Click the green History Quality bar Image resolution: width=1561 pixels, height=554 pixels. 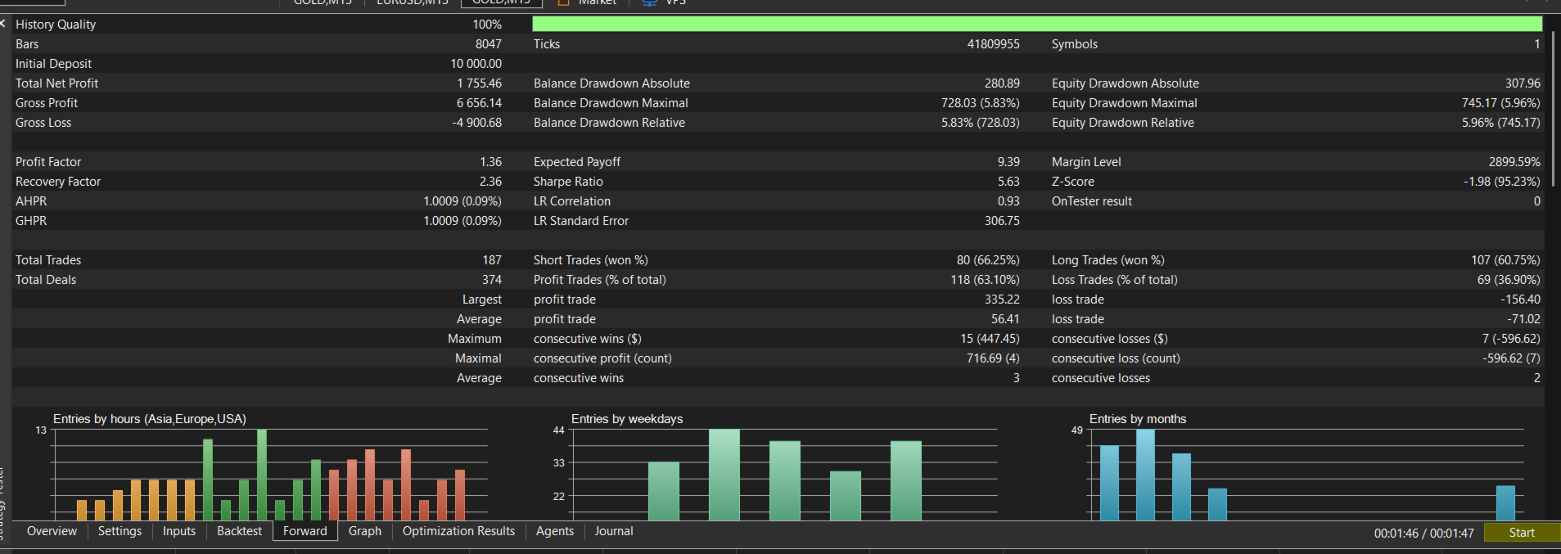pos(1036,24)
